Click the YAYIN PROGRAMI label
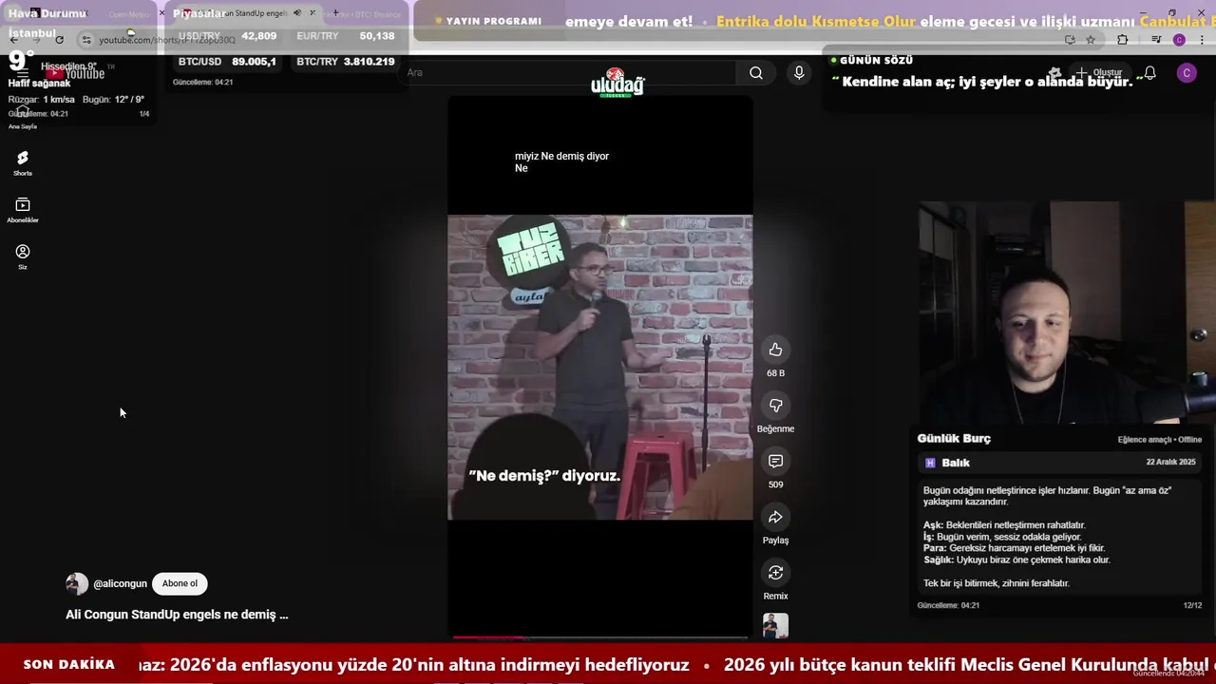Screen dimensions: 1216x684 click(494, 21)
